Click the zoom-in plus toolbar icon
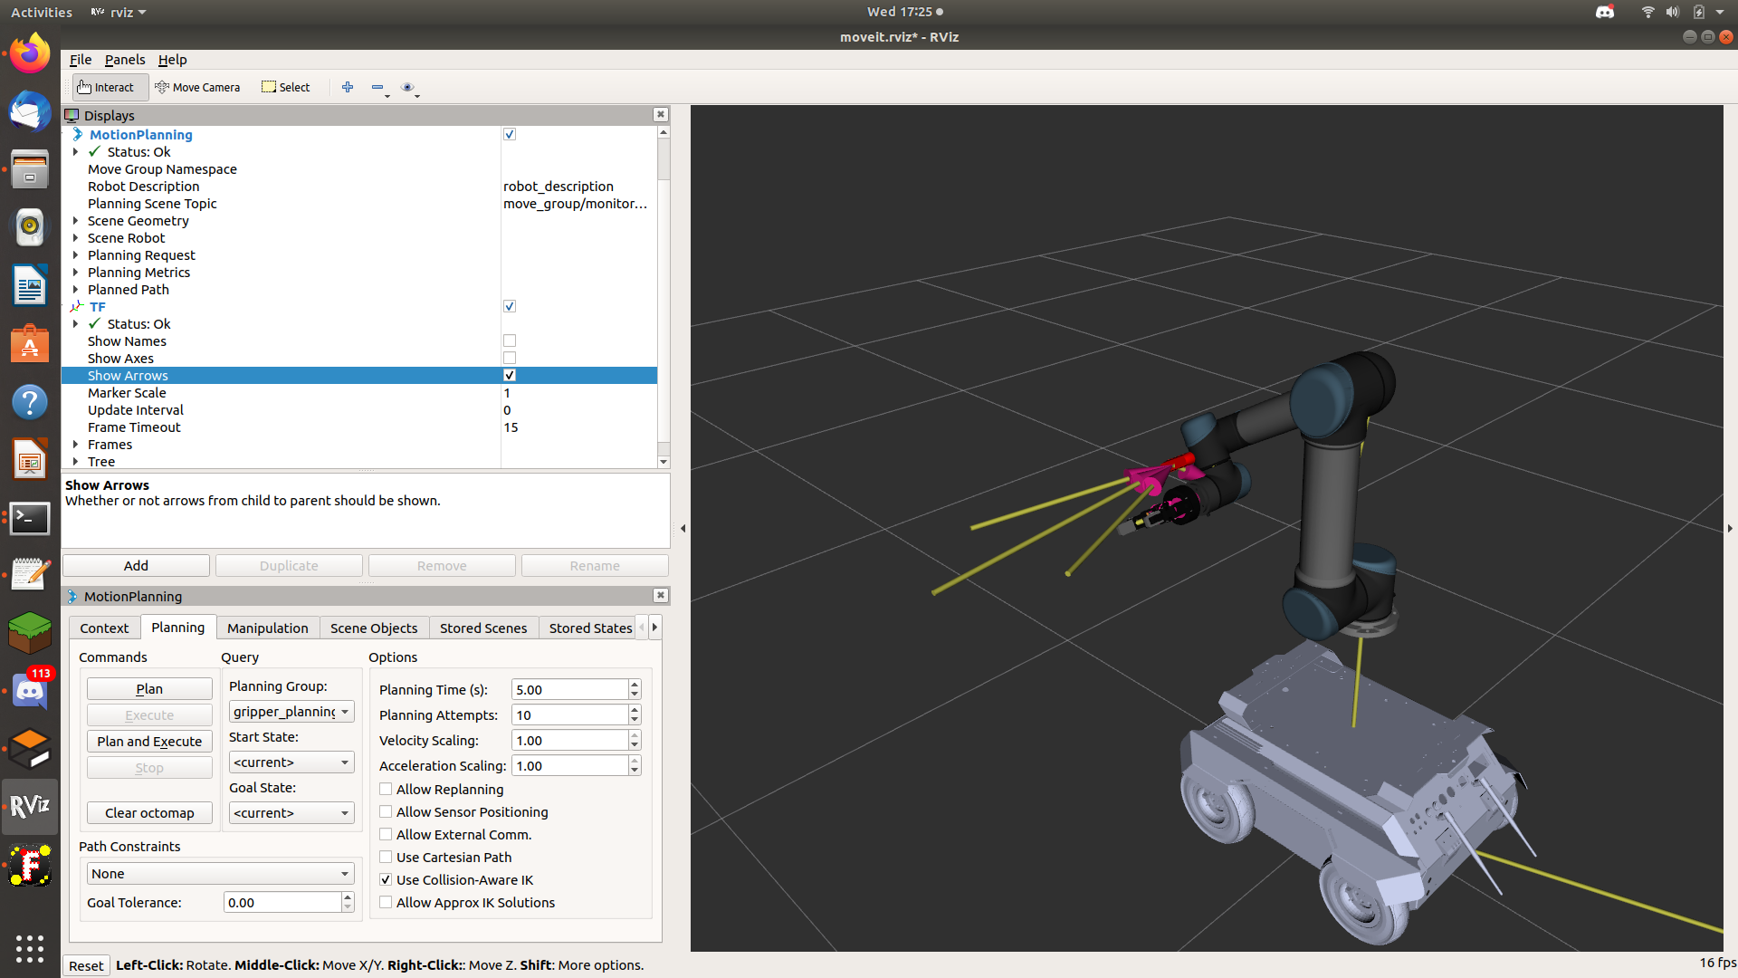The width and height of the screenshot is (1738, 978). coord(348,87)
